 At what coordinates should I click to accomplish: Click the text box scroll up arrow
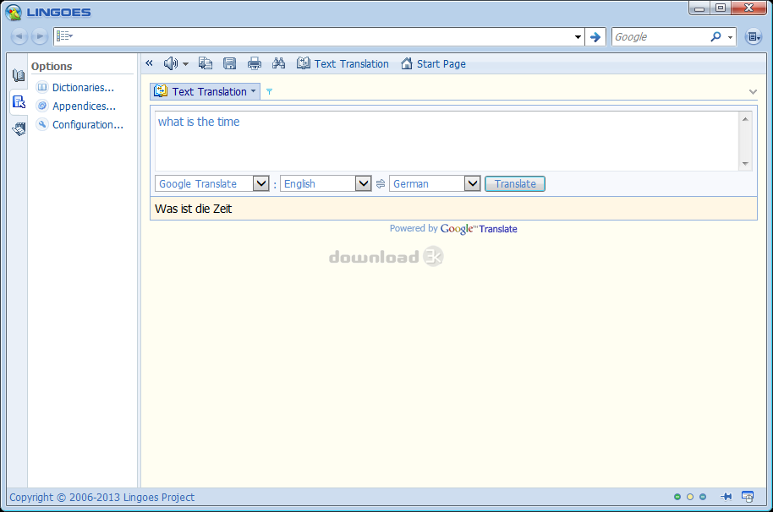click(x=745, y=119)
